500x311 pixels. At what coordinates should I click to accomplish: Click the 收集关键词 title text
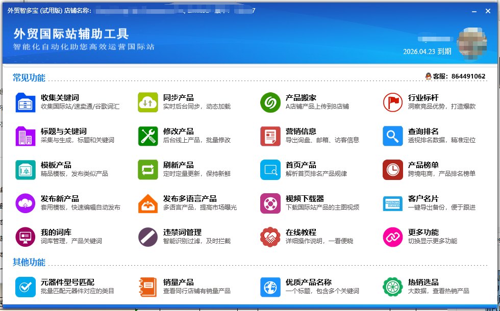click(x=60, y=98)
